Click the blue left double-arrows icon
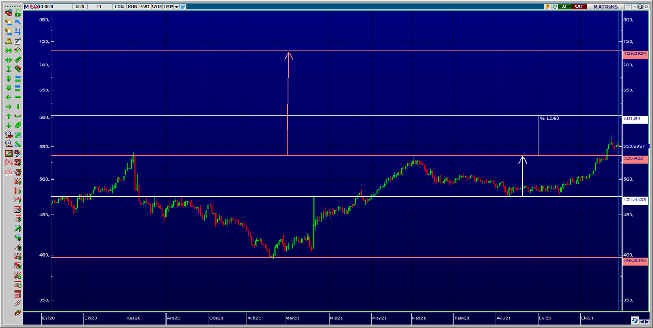Screen dimensions: 653x328 18,79
